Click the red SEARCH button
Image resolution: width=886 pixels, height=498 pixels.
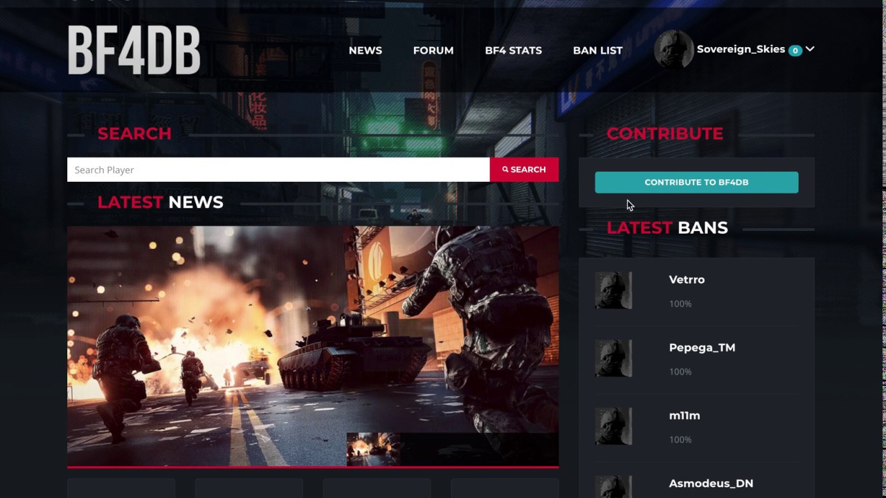point(524,169)
